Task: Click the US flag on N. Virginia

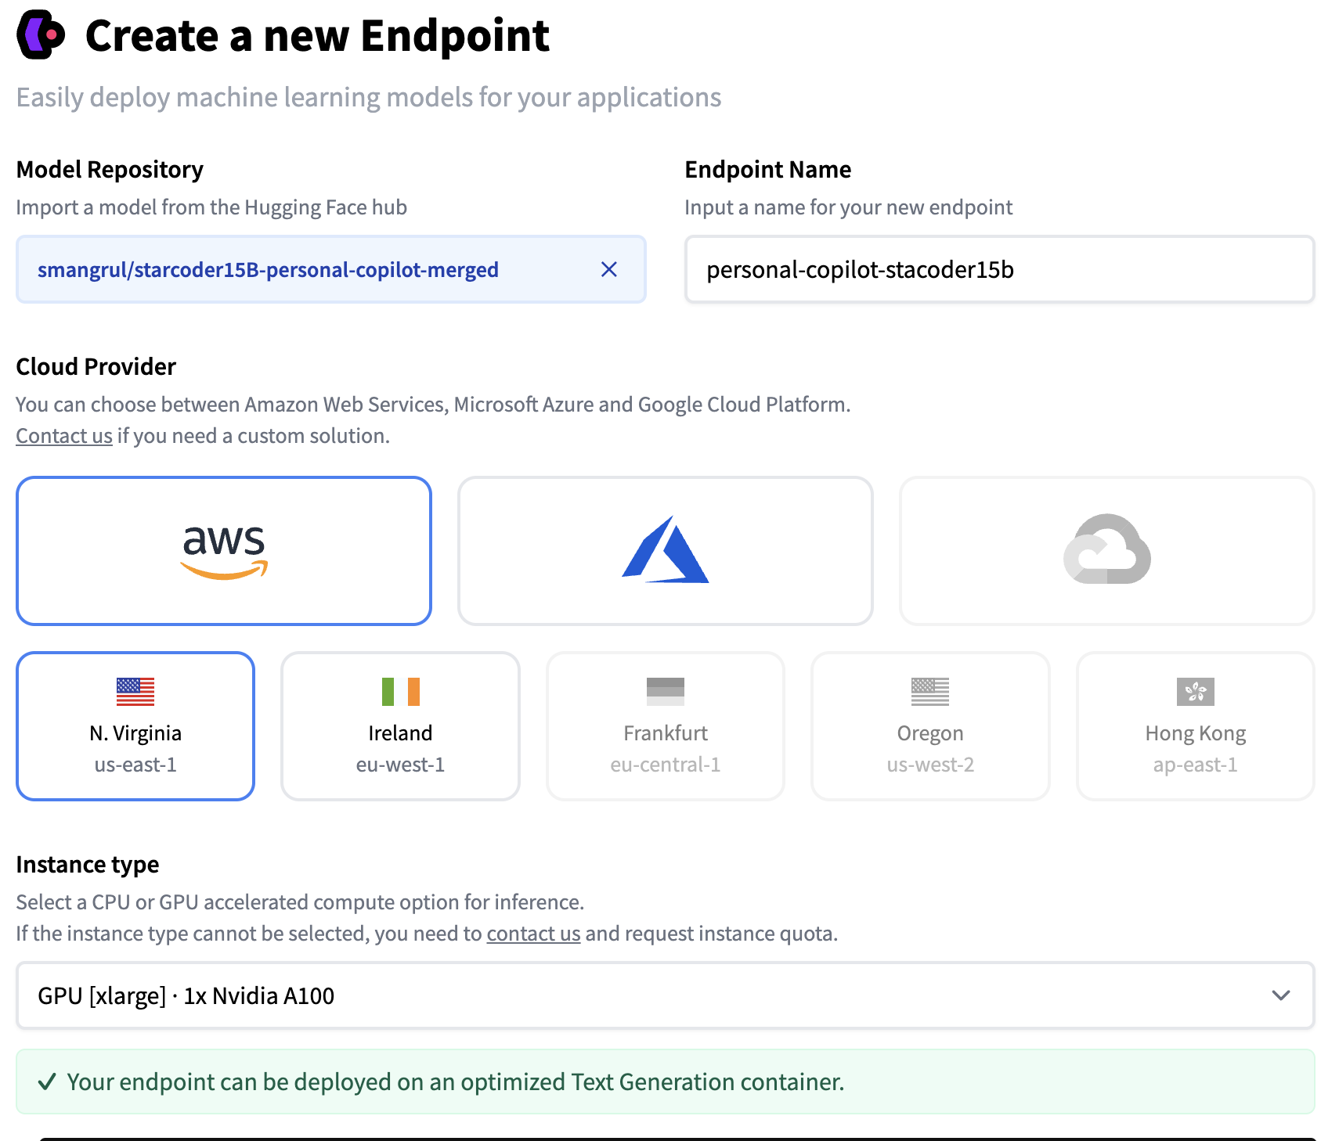Action: [135, 692]
